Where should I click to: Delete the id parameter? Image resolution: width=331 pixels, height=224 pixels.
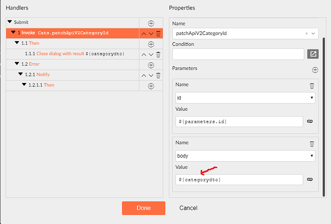312,86
